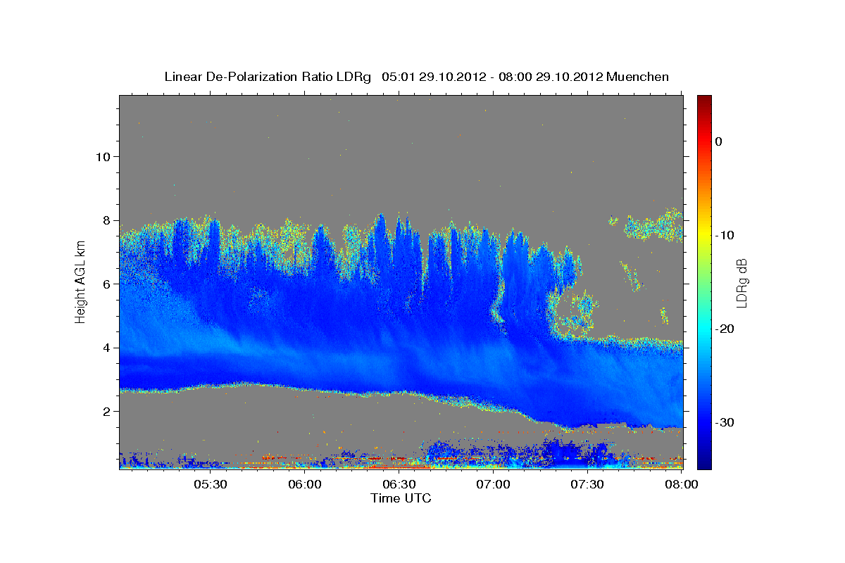This screenshot has width=845, height=563.
Task: Click the '07:00' time tick label
Action: point(494,485)
